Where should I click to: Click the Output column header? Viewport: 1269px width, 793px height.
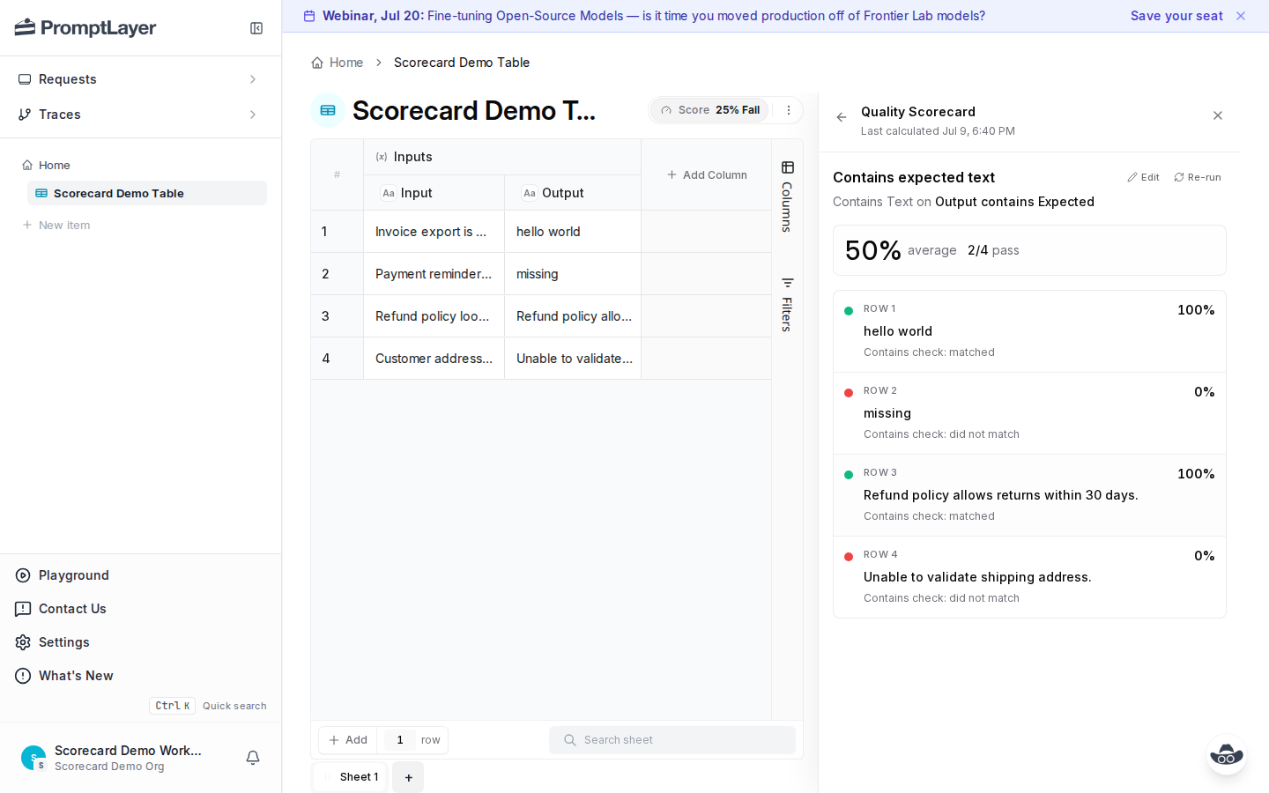[x=573, y=193]
